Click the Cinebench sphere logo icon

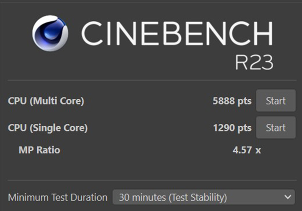(50, 34)
